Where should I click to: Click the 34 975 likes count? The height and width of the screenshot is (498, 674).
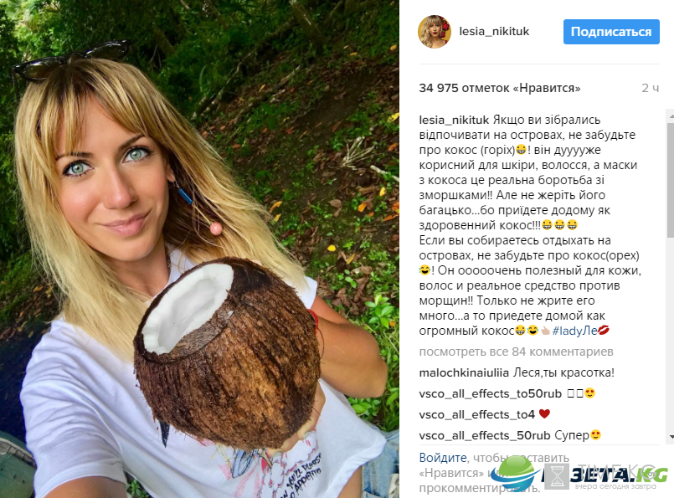(500, 88)
